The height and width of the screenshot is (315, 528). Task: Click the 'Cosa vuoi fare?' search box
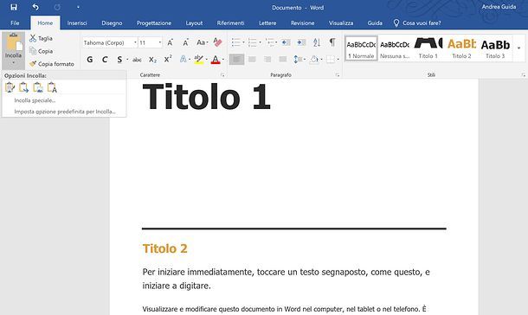(x=417, y=22)
